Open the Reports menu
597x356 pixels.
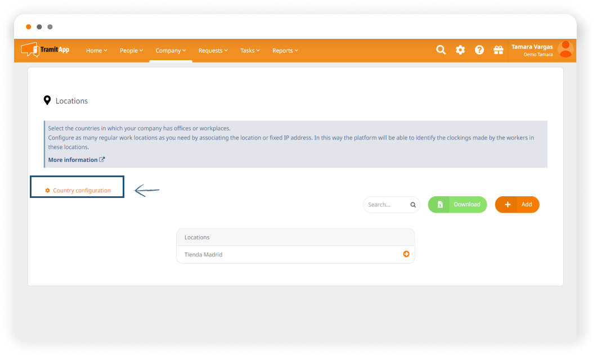click(x=285, y=51)
